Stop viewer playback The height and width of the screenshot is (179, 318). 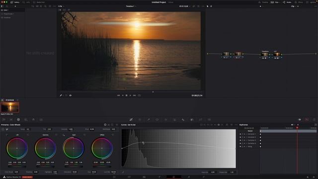[x=126, y=95]
